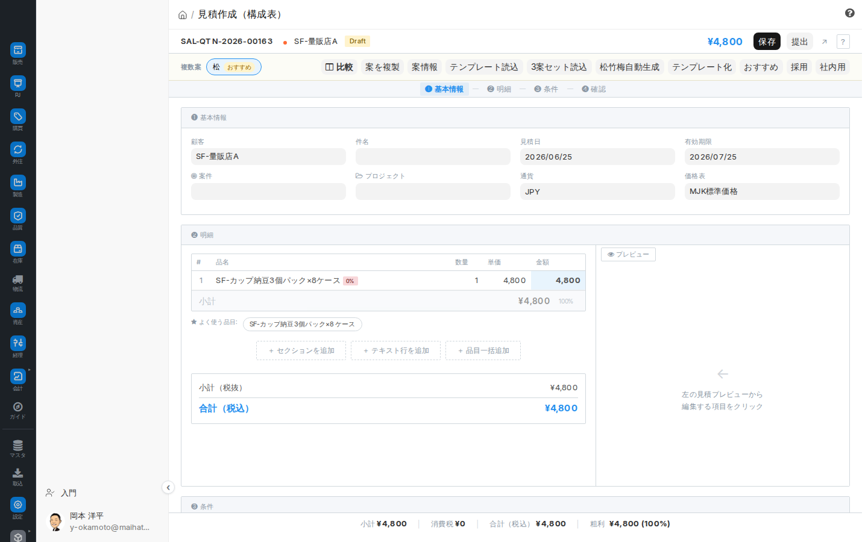Viewport: 868px width, 542px height.
Task: Expand the 会計 submenu arrow
Action: click(x=29, y=370)
